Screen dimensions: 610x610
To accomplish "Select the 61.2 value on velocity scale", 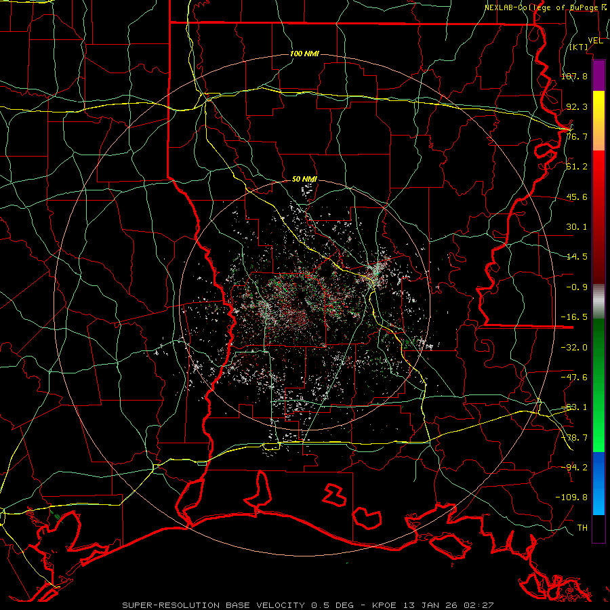I will tap(577, 167).
